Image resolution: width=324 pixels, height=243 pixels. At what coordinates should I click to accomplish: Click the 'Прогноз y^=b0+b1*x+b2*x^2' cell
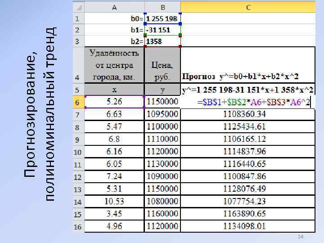pyautogui.click(x=248, y=65)
